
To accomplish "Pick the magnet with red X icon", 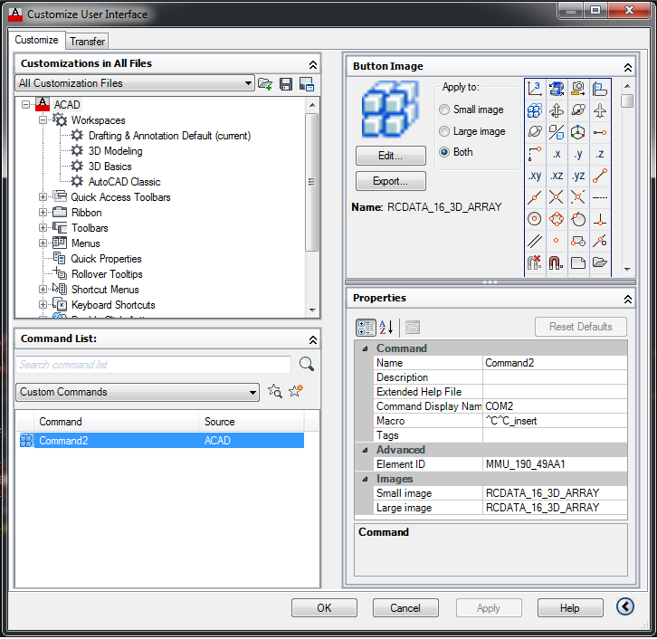I will [x=534, y=262].
